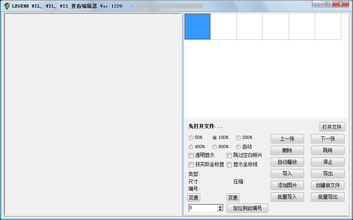Close the LEGEND editor window
The width and height of the screenshot is (353, 220).
(341, 4)
